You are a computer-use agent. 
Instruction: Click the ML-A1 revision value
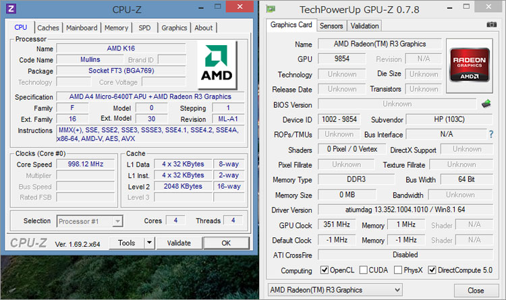228,119
